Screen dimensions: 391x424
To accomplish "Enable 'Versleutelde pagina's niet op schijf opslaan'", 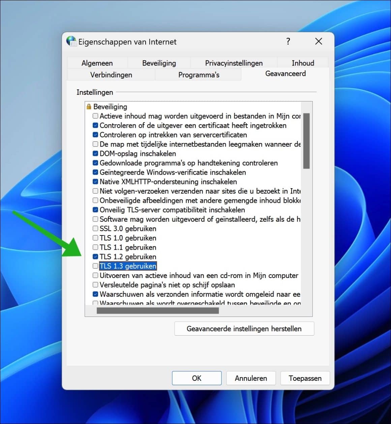I will pos(95,285).
